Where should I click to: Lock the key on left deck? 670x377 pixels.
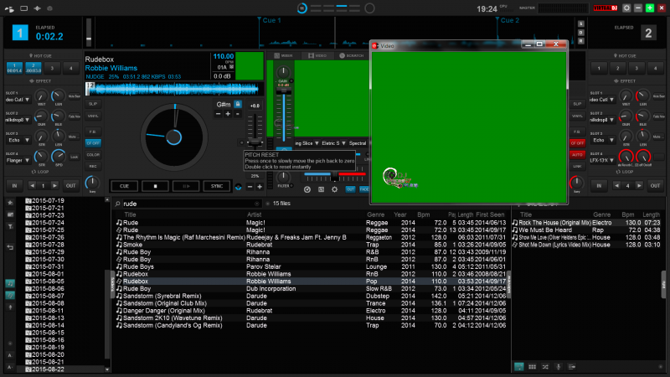click(x=238, y=104)
